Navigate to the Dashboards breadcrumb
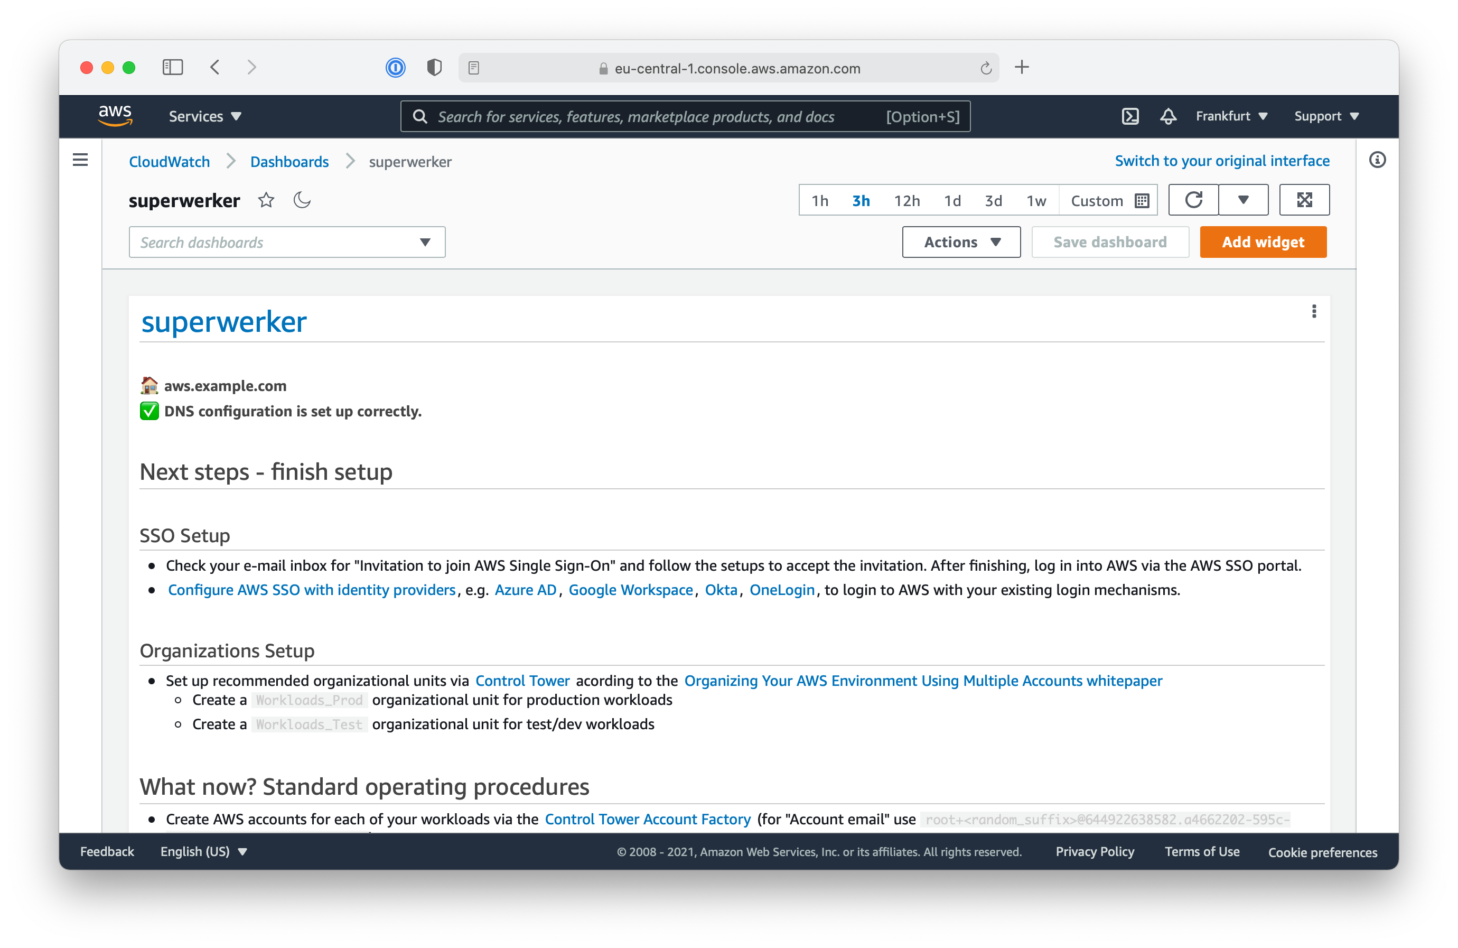This screenshot has height=948, width=1458. click(289, 161)
